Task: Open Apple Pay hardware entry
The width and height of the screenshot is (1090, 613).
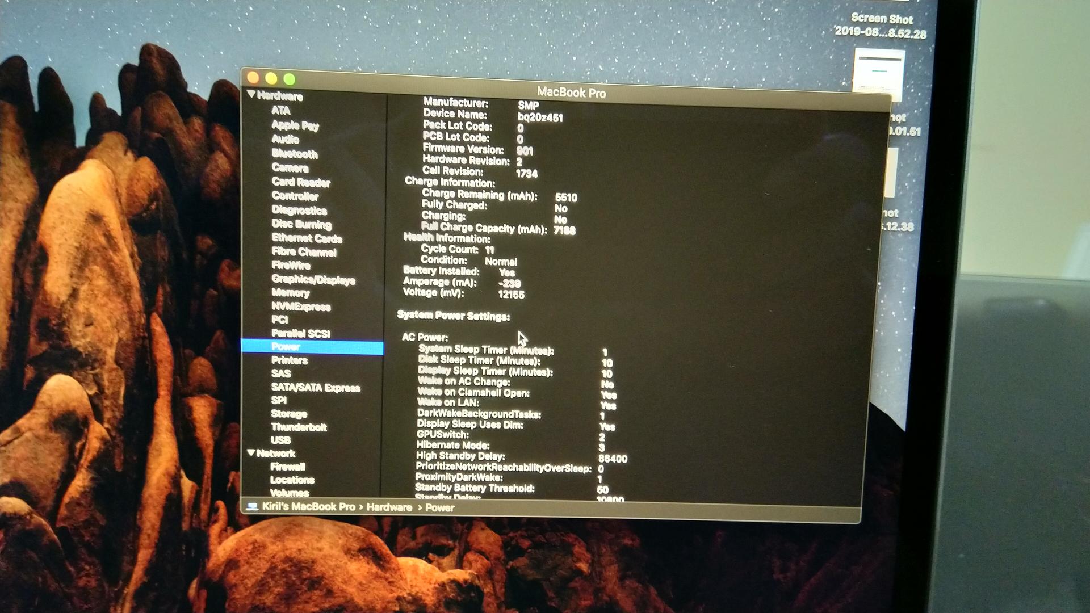Action: click(x=295, y=125)
